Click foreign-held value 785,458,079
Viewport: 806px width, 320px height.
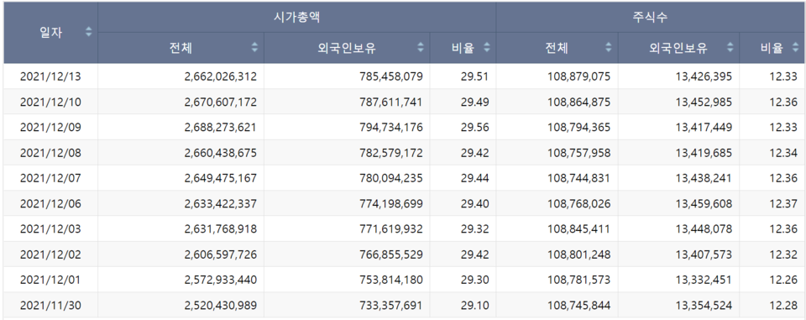coord(392,76)
